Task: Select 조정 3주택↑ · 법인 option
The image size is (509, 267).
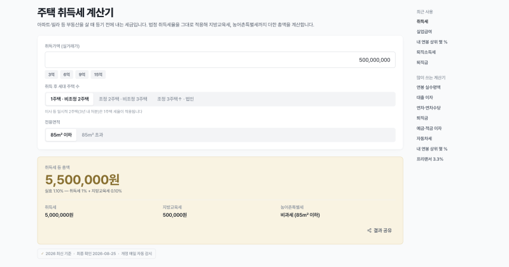Action: pyautogui.click(x=176, y=99)
